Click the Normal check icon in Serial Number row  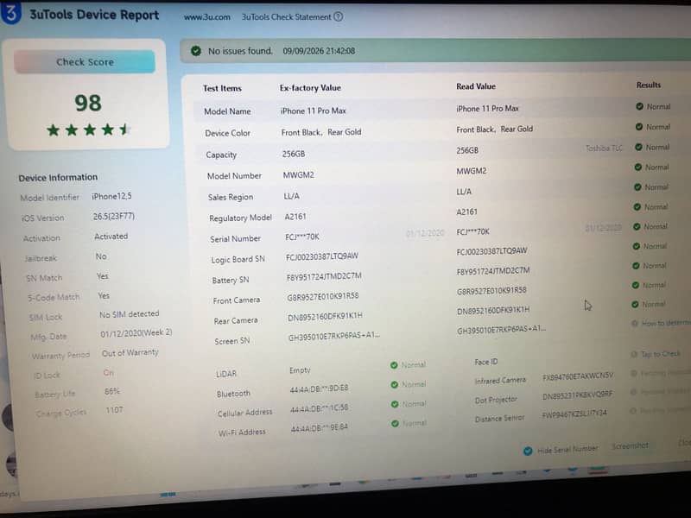(637, 226)
